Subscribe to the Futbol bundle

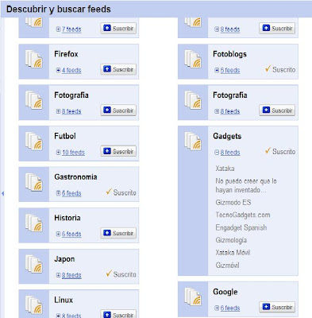[x=118, y=151]
